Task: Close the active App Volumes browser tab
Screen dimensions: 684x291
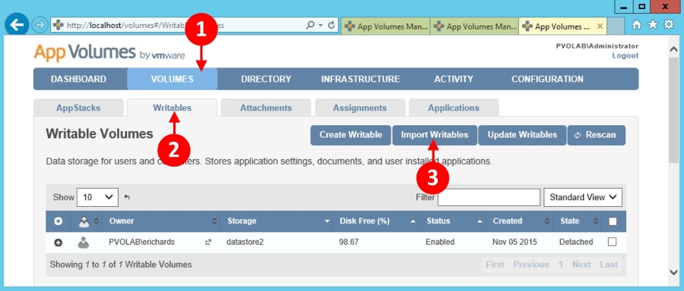Action: pos(600,27)
